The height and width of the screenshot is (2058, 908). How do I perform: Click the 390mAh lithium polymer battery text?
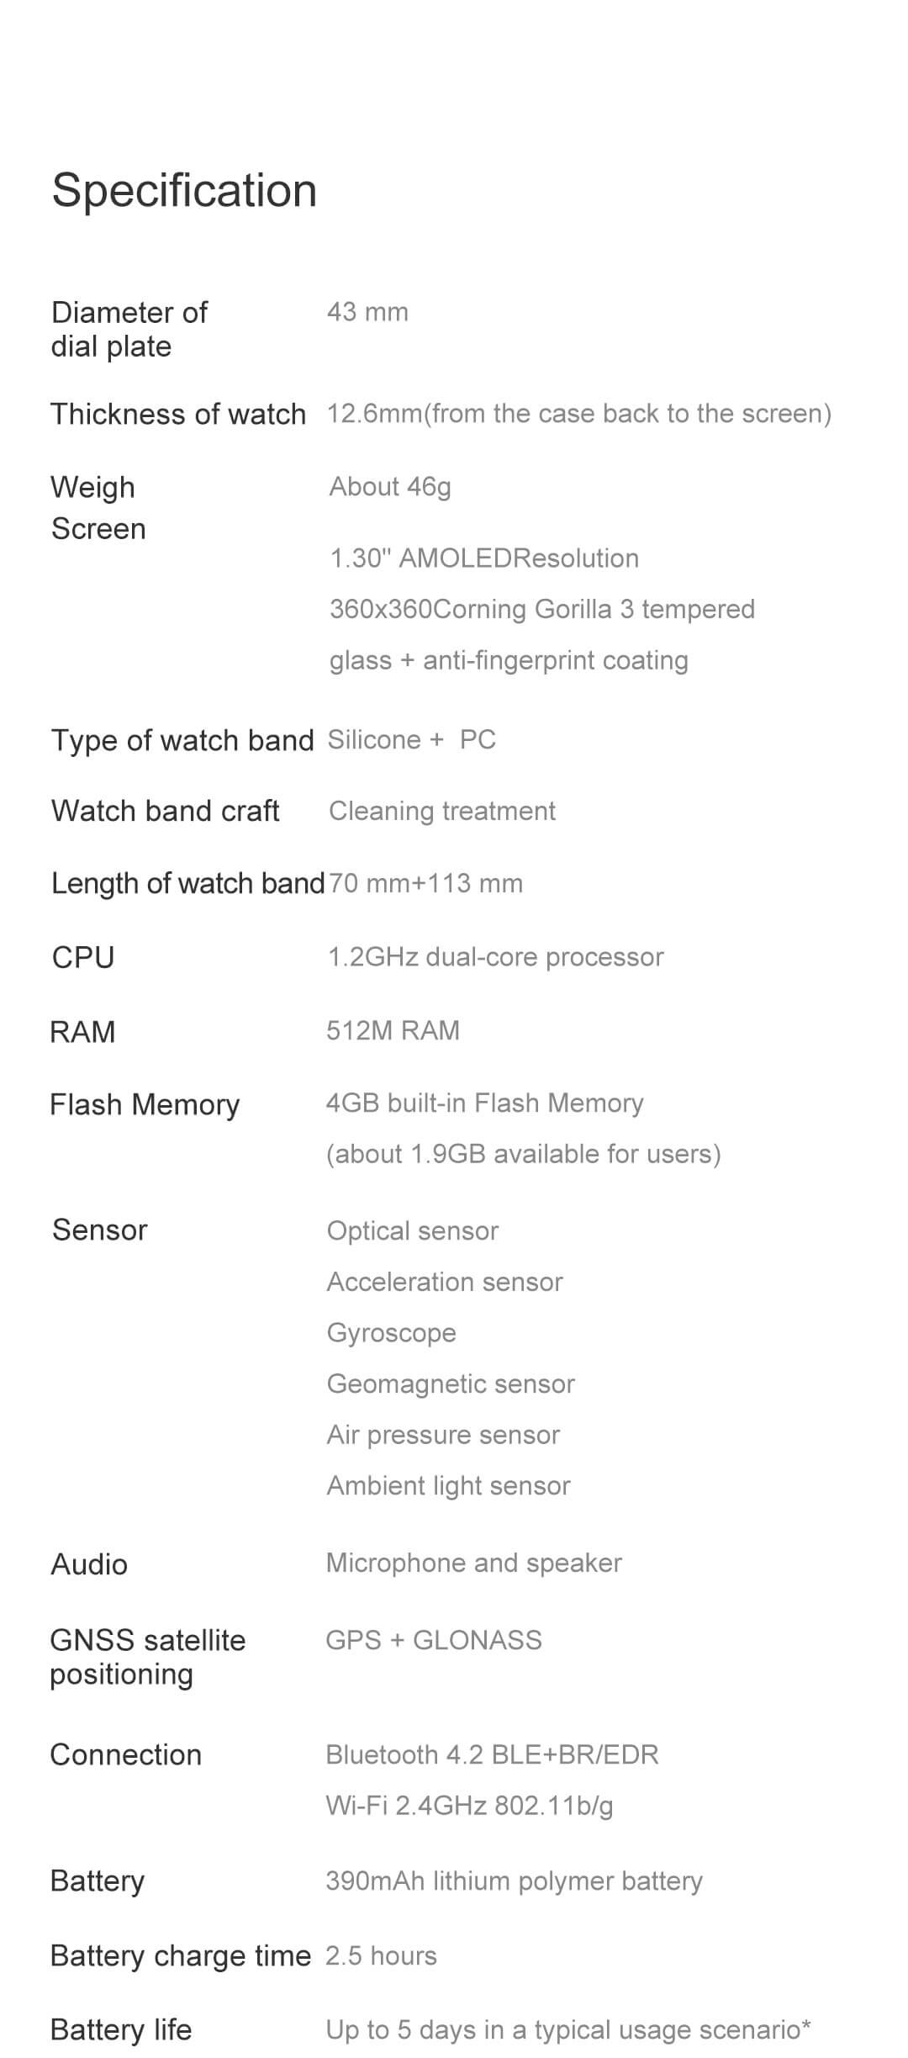click(x=515, y=1881)
